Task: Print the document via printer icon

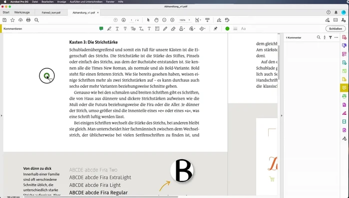Action: tap(28, 20)
